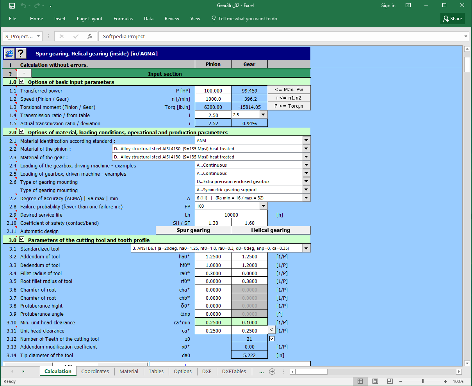Open driving machine loading dropdown
The image size is (472, 386).
(306, 165)
